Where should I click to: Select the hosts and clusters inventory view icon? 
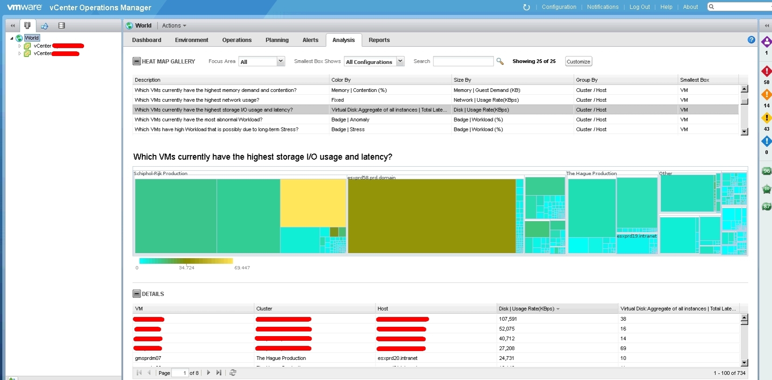pos(27,25)
